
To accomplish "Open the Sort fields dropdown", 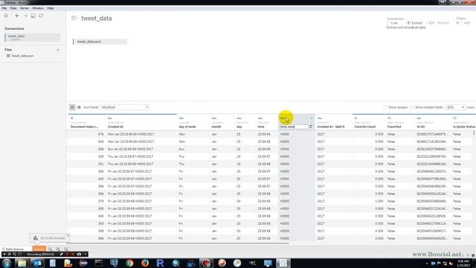I will pos(124,107).
